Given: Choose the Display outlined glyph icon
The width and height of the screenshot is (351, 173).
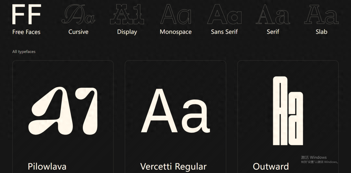Looking at the screenshot, I should point(127,15).
